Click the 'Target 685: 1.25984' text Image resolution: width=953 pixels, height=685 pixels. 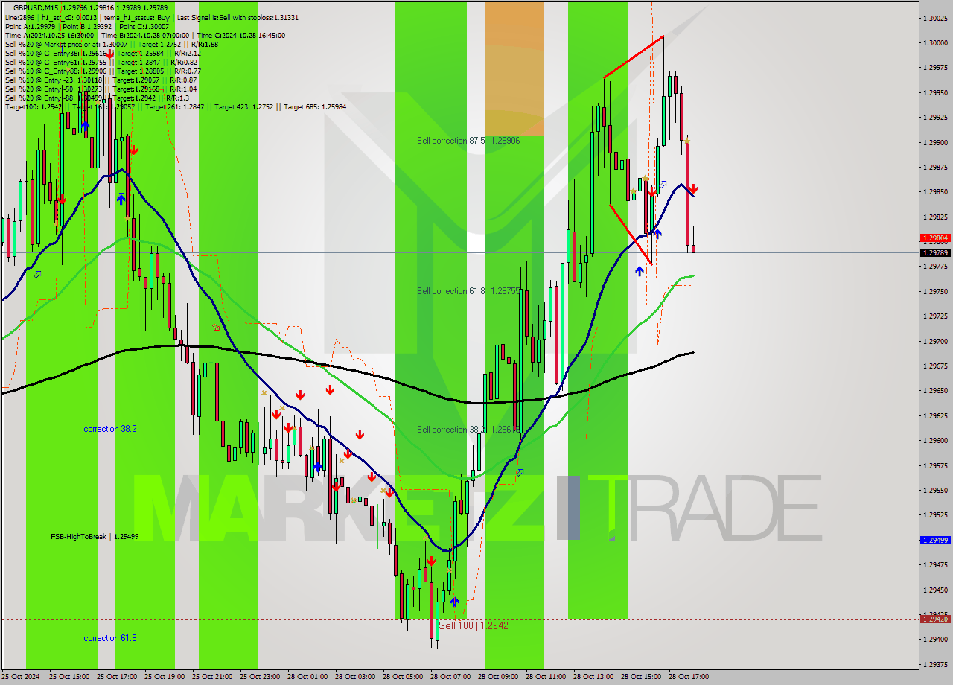(316, 107)
